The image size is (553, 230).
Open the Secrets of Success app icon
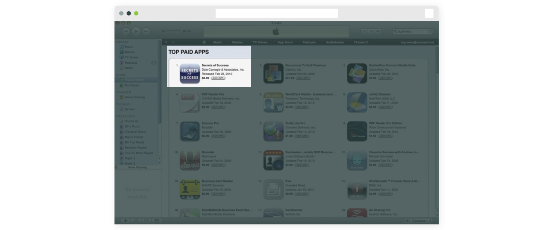190,73
